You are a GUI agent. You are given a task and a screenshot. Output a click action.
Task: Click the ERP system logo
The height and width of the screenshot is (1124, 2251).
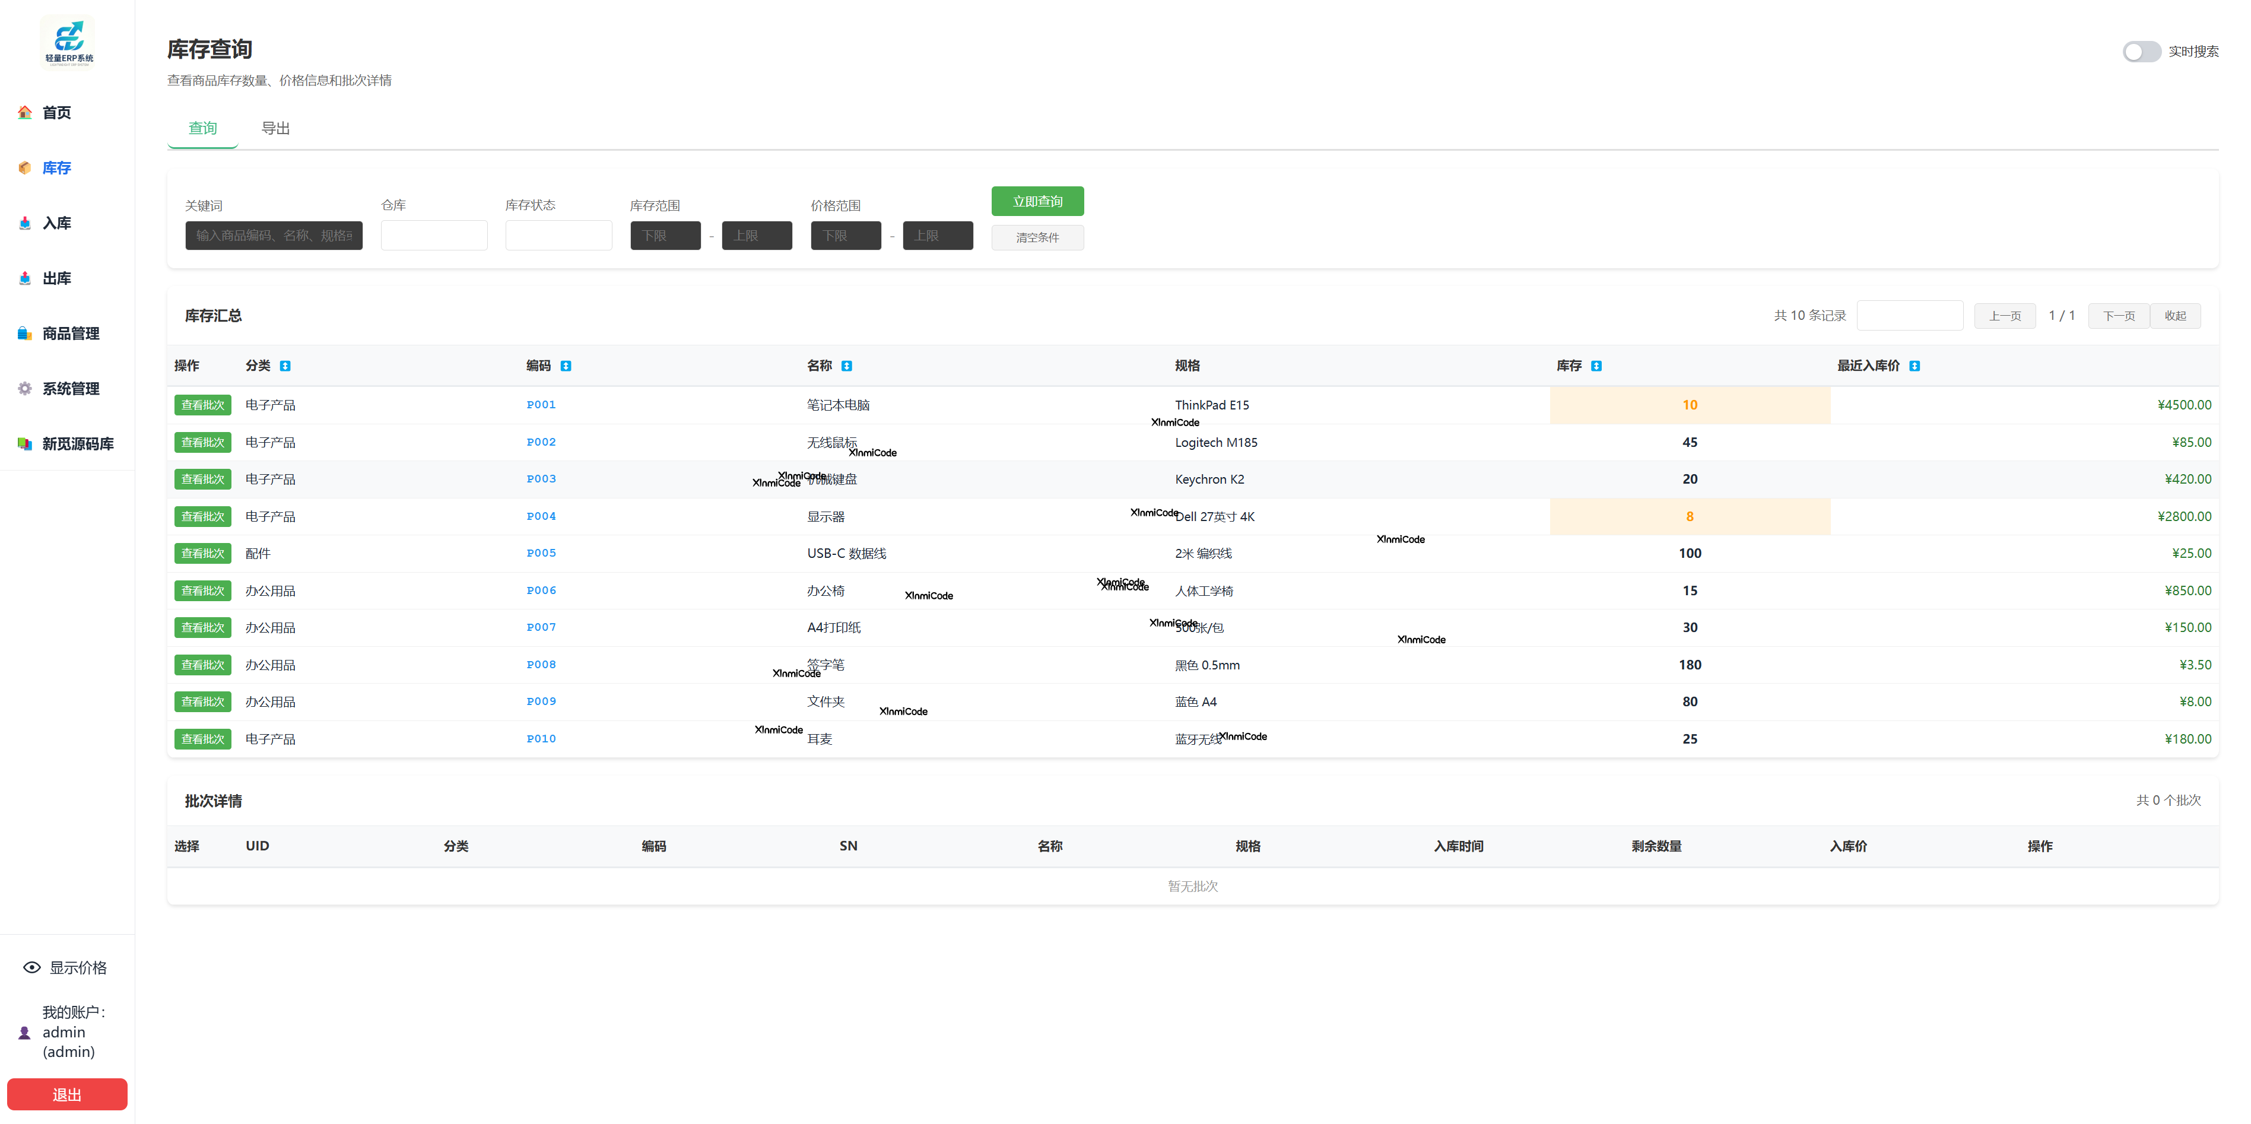pyautogui.click(x=68, y=41)
